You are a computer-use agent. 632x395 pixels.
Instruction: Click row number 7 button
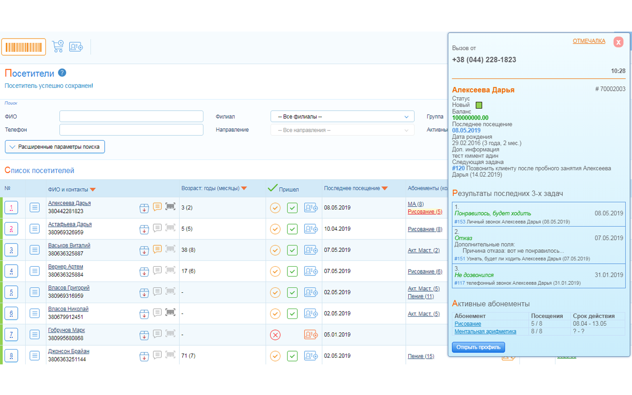[x=11, y=335]
